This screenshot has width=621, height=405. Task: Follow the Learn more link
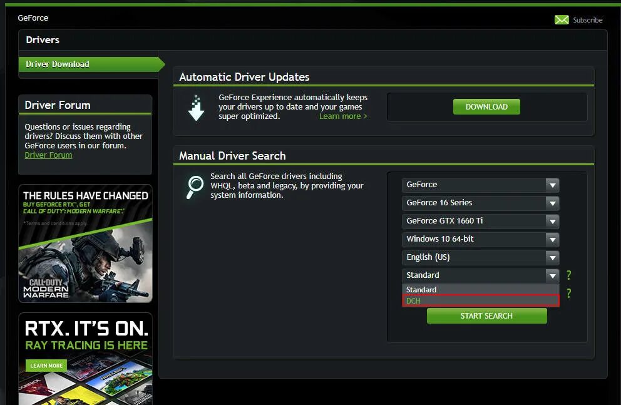click(343, 116)
